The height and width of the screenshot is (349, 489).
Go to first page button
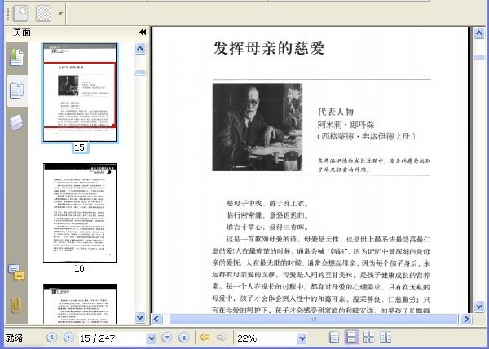pyautogui.click(x=52, y=338)
